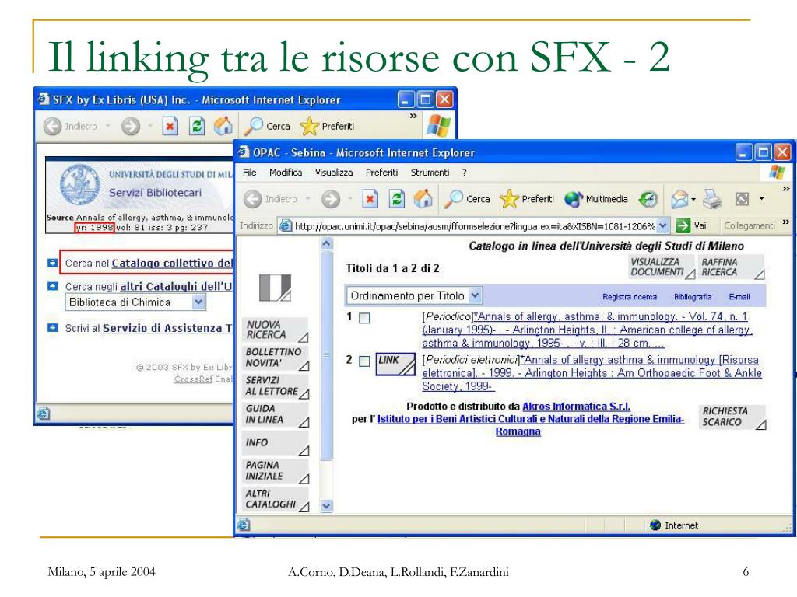
Task: Open Forward button history arrow in OPAC window
Action: point(349,199)
